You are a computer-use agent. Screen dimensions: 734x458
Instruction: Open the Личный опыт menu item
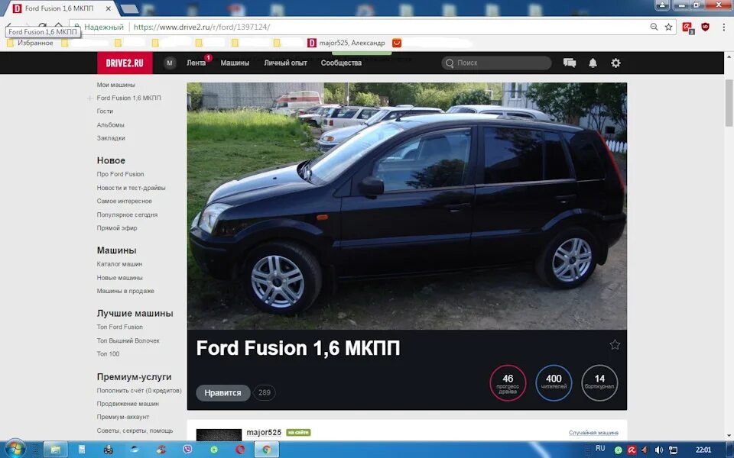coord(285,63)
